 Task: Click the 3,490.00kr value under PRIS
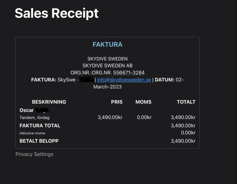pos(110,117)
